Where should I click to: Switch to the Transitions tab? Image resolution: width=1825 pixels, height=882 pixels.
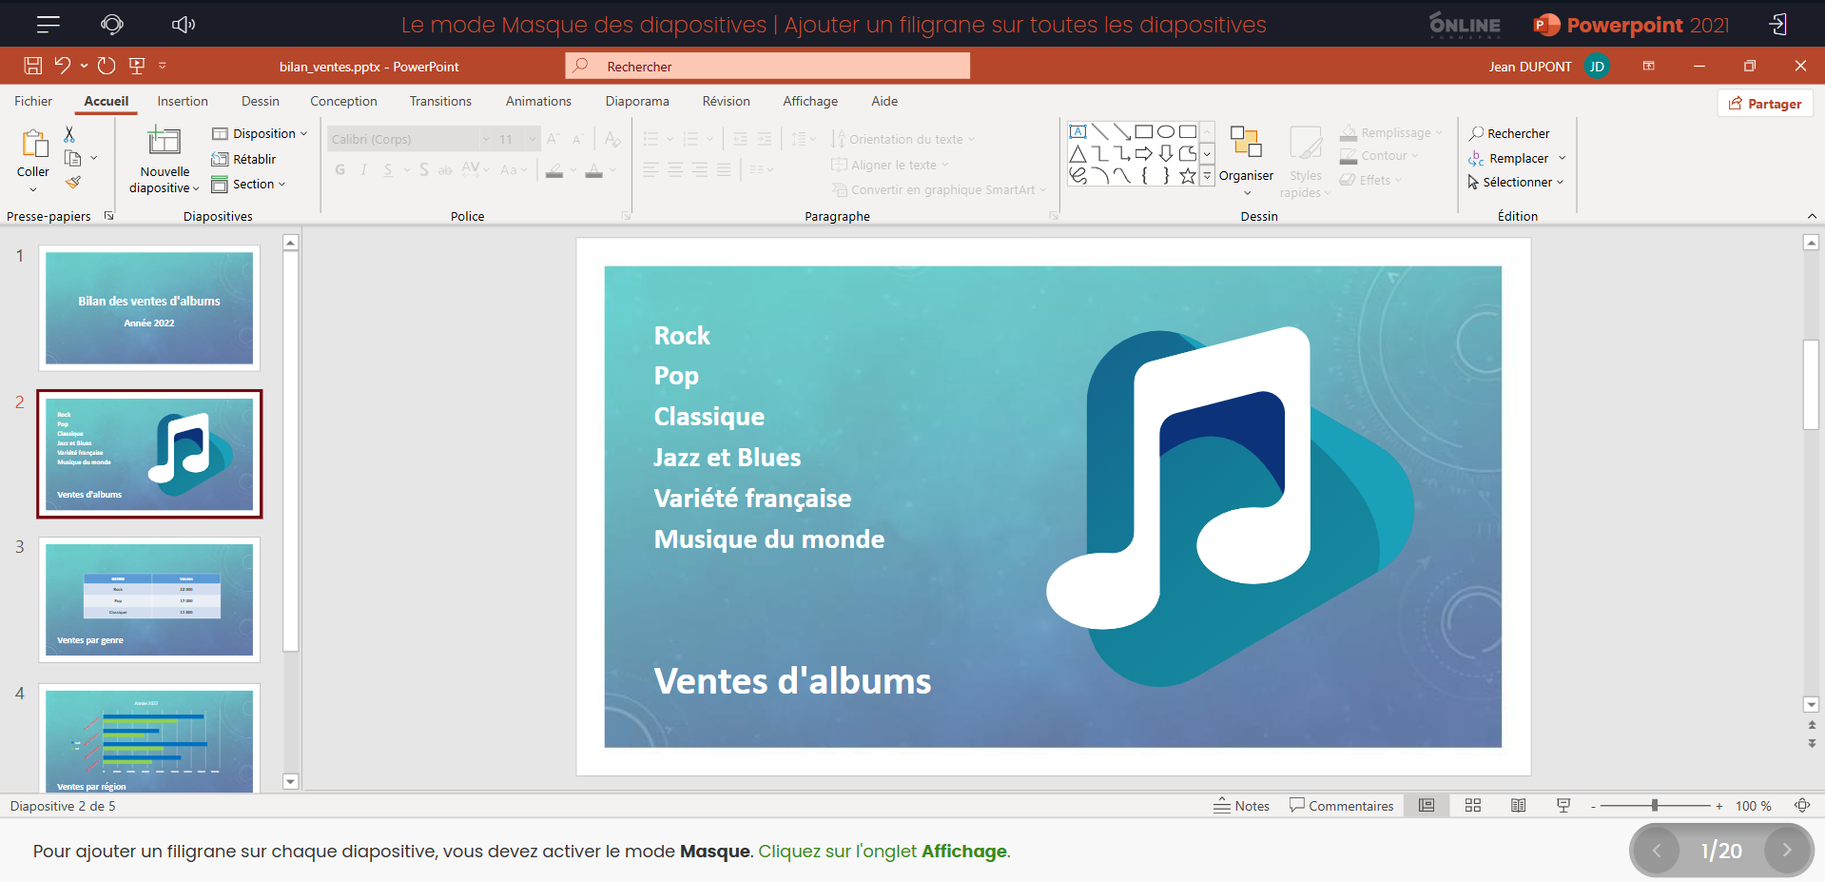tap(440, 101)
